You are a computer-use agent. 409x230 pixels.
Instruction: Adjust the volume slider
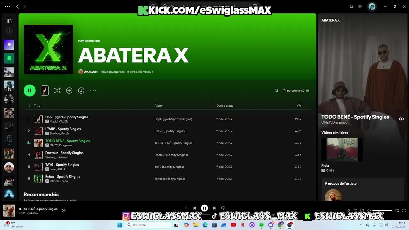(382, 211)
